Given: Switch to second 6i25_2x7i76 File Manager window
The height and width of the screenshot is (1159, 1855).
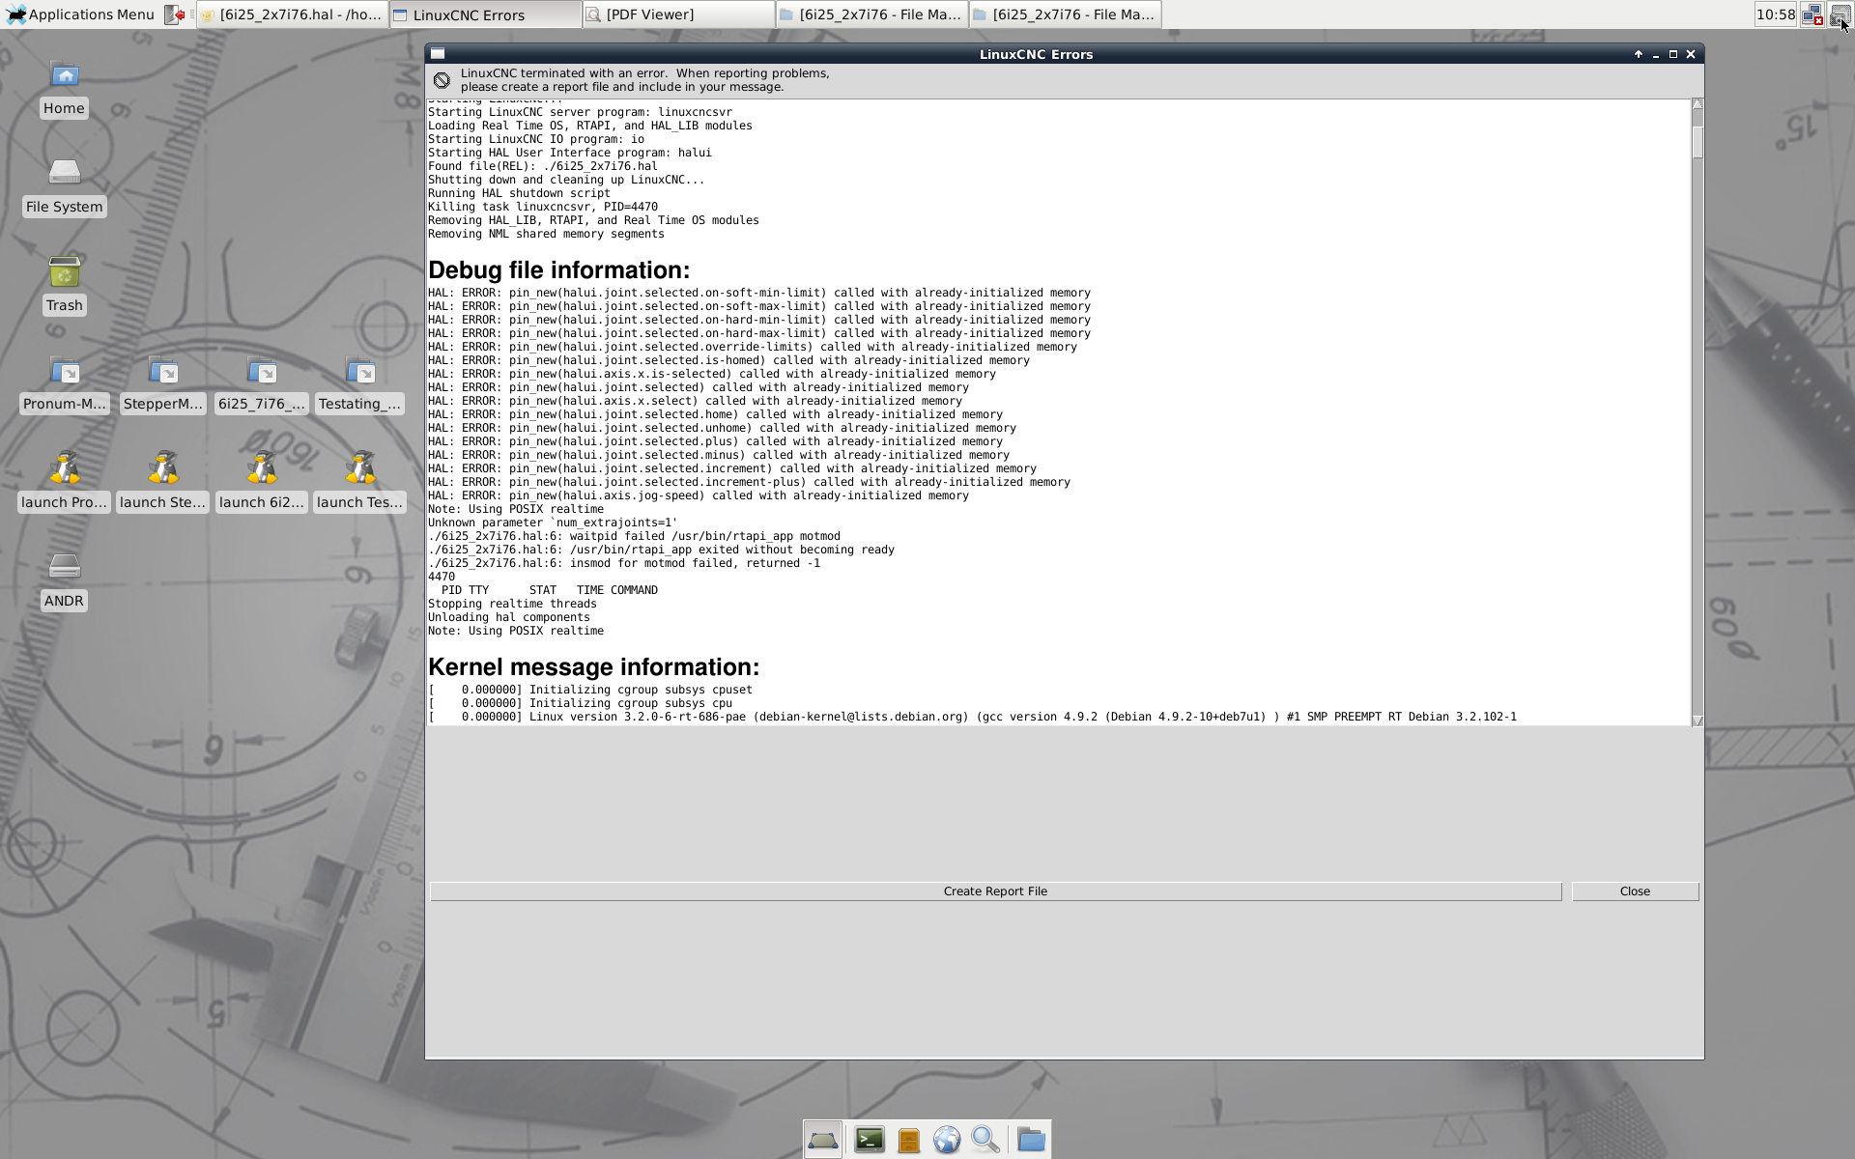Looking at the screenshot, I should 1065,14.
